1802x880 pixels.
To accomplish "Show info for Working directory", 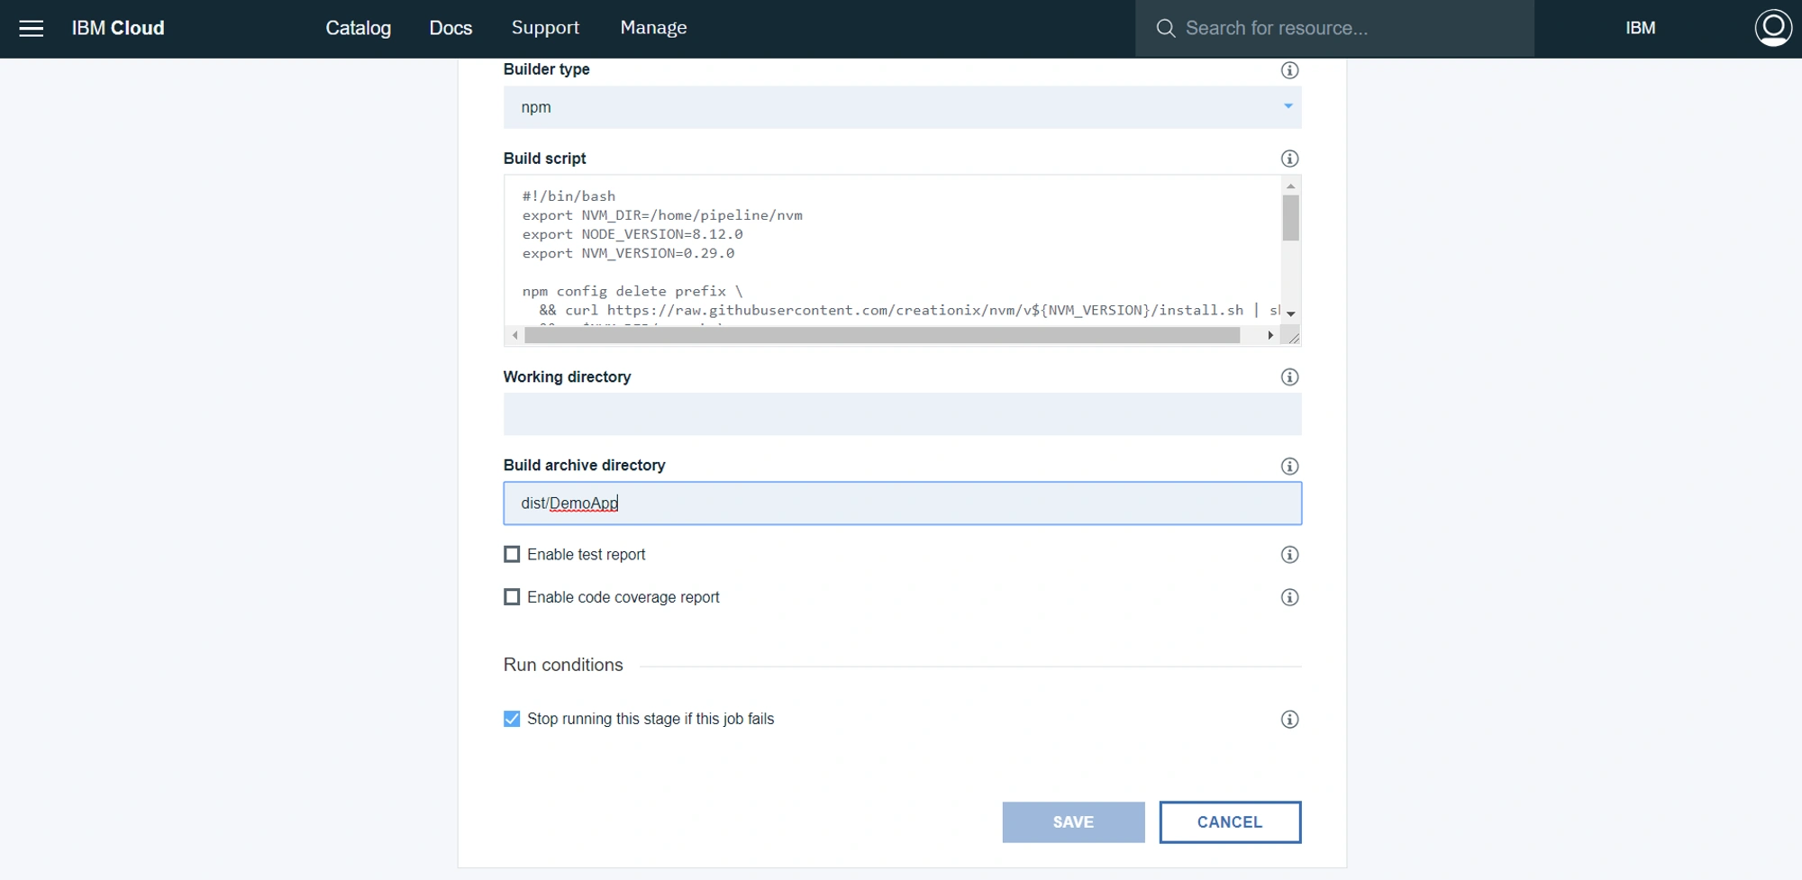I will tap(1289, 377).
